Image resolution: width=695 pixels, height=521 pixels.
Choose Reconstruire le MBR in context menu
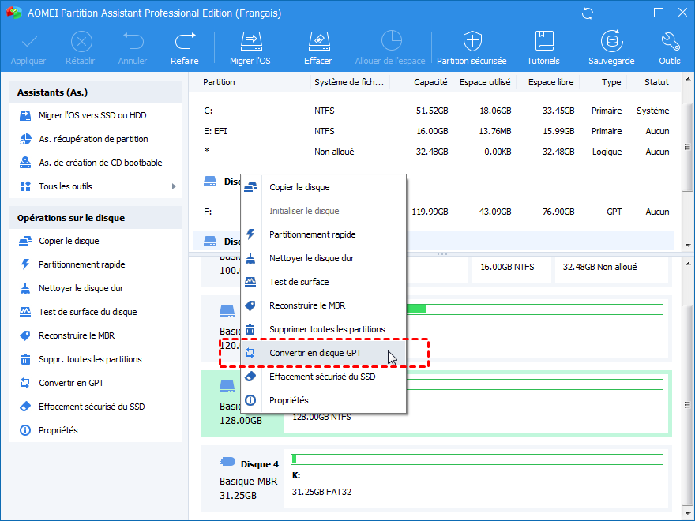tap(324, 305)
